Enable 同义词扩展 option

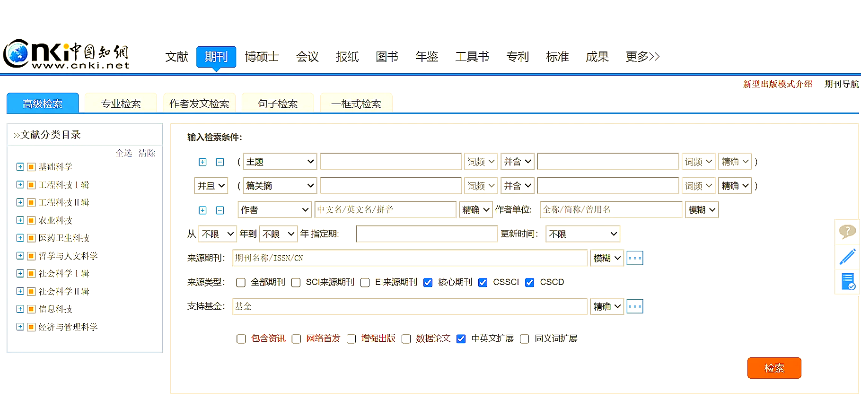point(525,339)
